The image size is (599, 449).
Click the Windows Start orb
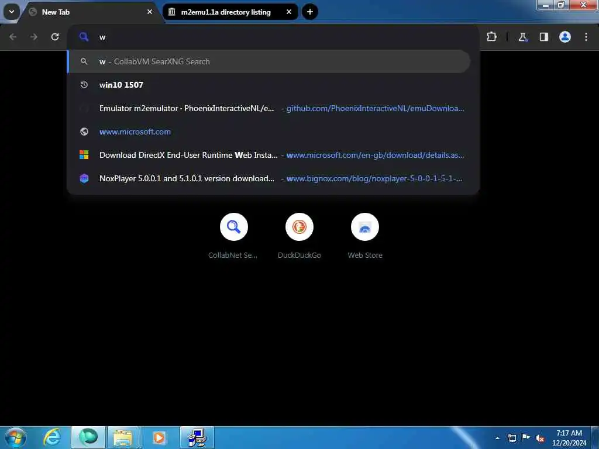(x=16, y=437)
